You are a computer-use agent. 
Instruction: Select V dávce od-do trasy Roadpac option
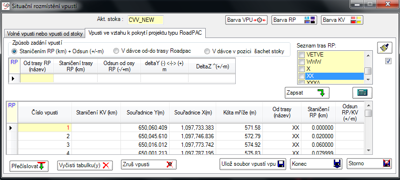coord(152,51)
